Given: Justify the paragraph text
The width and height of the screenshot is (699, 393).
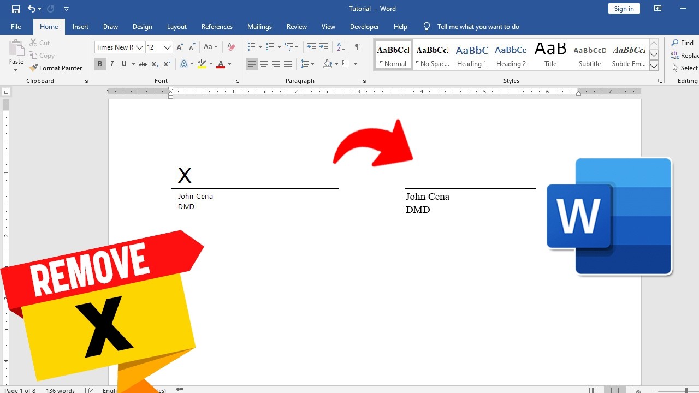Looking at the screenshot, I should tap(288, 64).
